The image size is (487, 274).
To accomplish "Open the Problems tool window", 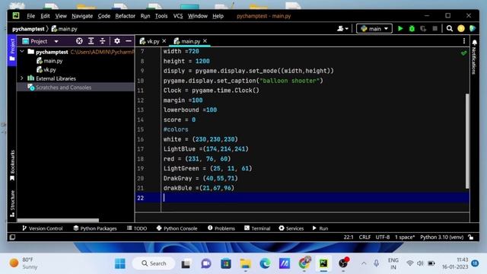I will [221, 228].
